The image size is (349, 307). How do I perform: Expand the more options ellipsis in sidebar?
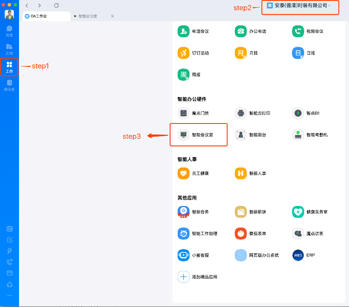(9, 295)
